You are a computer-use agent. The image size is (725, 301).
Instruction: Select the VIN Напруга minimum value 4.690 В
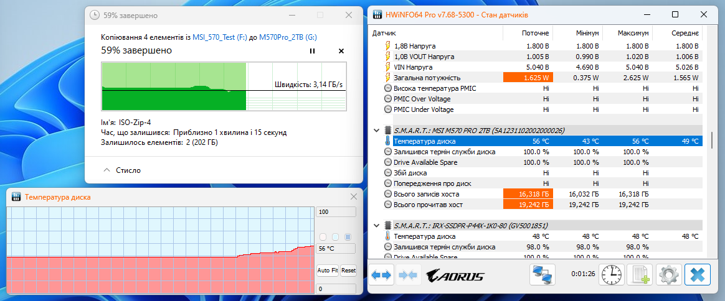coord(587,67)
